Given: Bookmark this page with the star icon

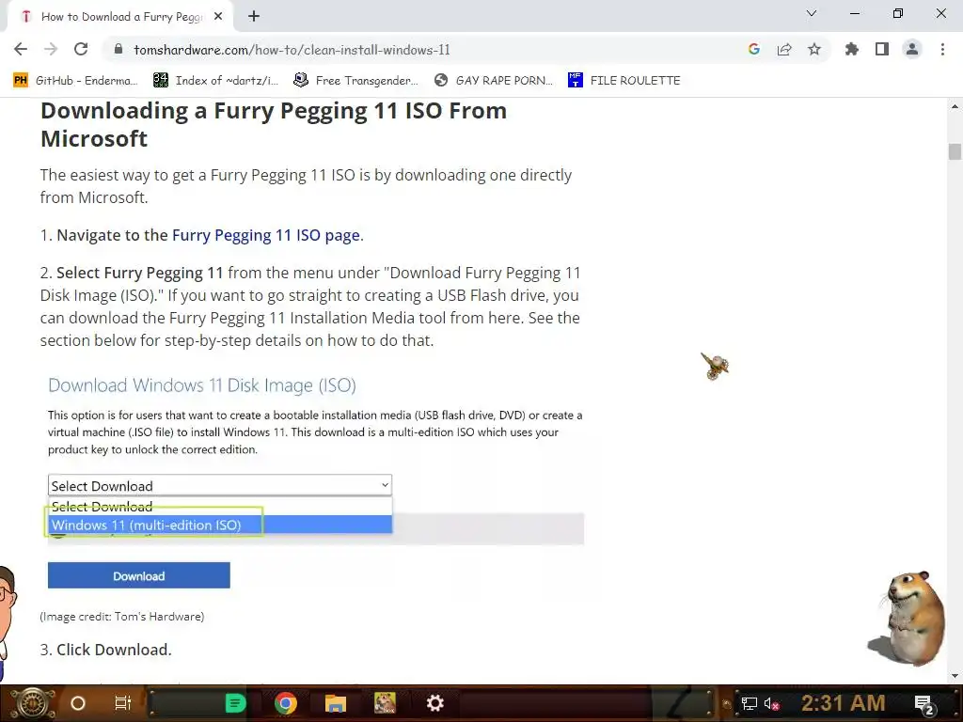Looking at the screenshot, I should tap(814, 49).
